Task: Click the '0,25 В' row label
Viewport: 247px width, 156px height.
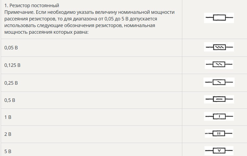Action: pyautogui.click(x=11, y=83)
